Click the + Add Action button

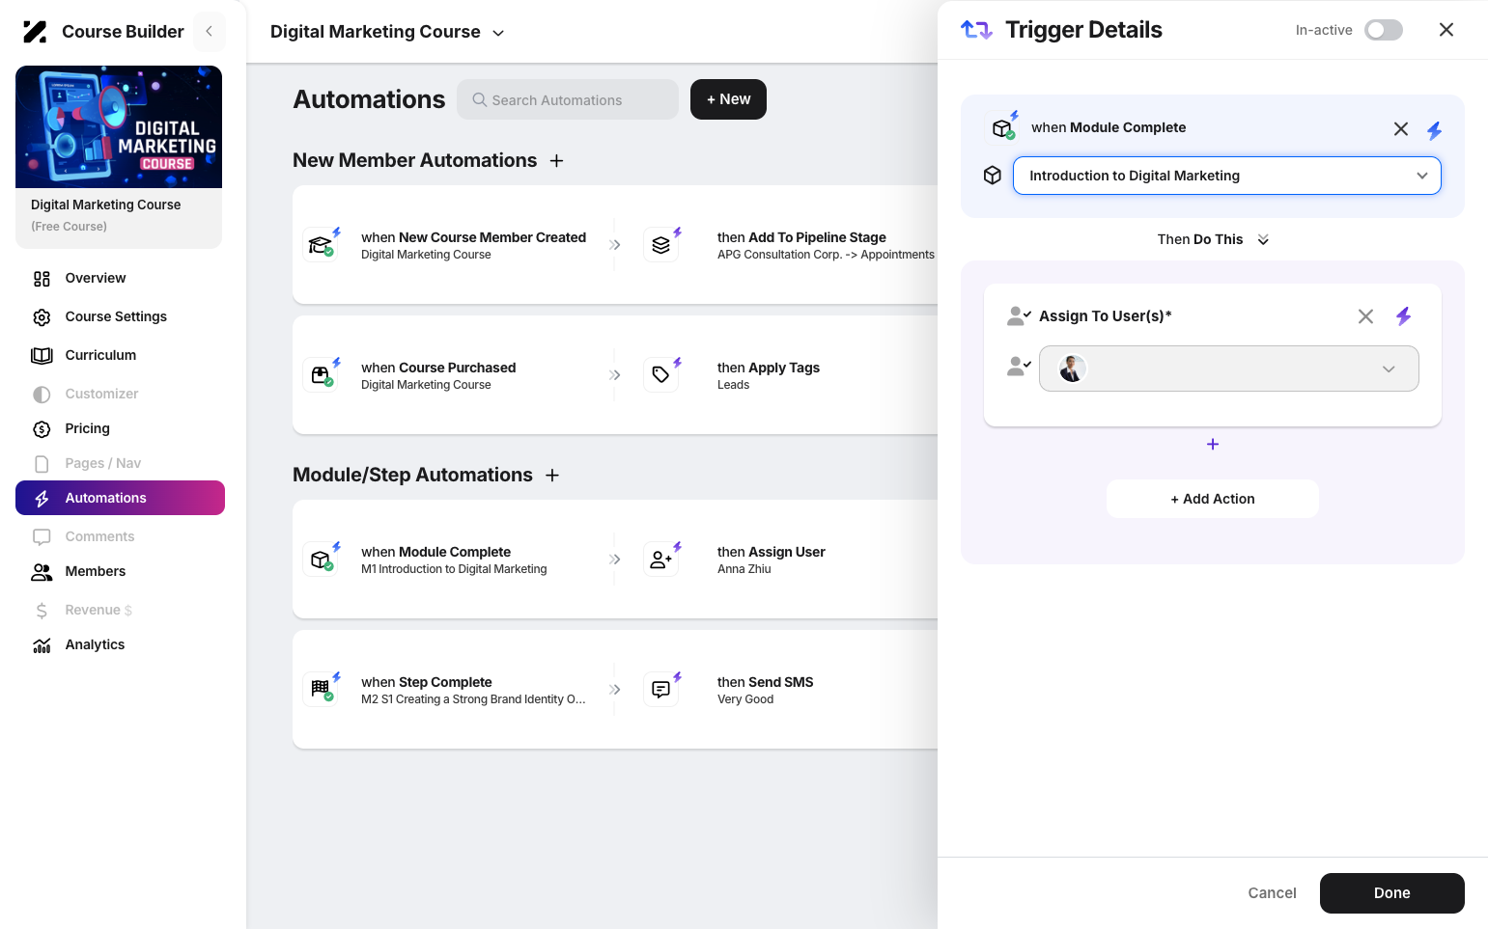[x=1213, y=499]
